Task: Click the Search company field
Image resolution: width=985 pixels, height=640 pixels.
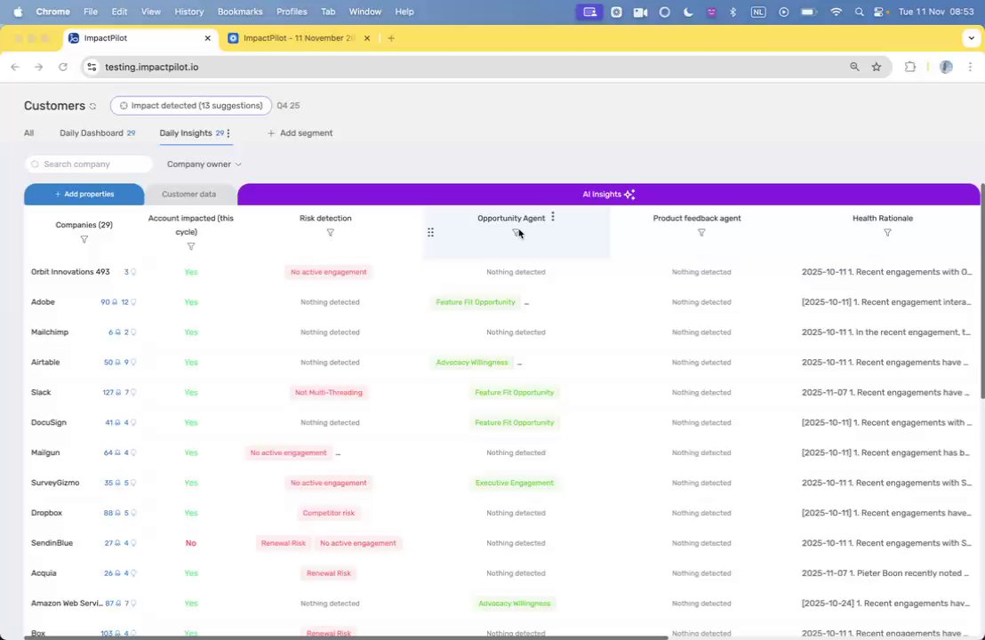Action: point(89,164)
